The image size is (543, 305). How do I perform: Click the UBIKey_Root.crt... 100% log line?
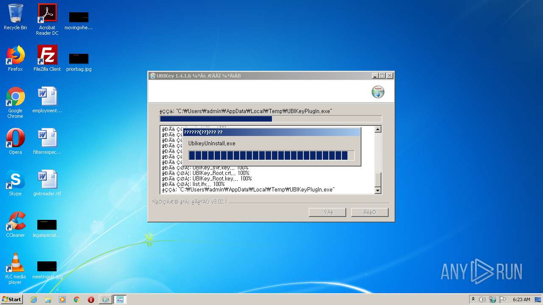pyautogui.click(x=205, y=173)
